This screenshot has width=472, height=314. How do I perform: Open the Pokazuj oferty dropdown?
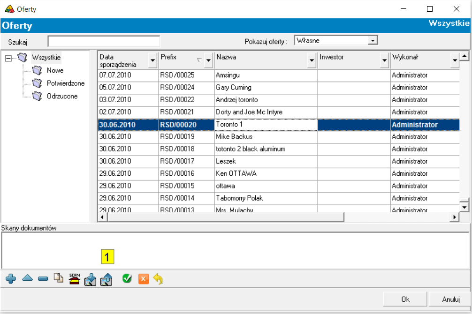click(x=373, y=41)
